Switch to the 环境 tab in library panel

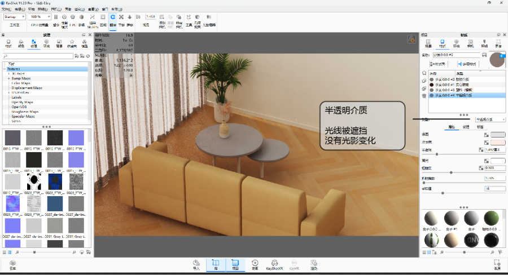[x=46, y=43]
